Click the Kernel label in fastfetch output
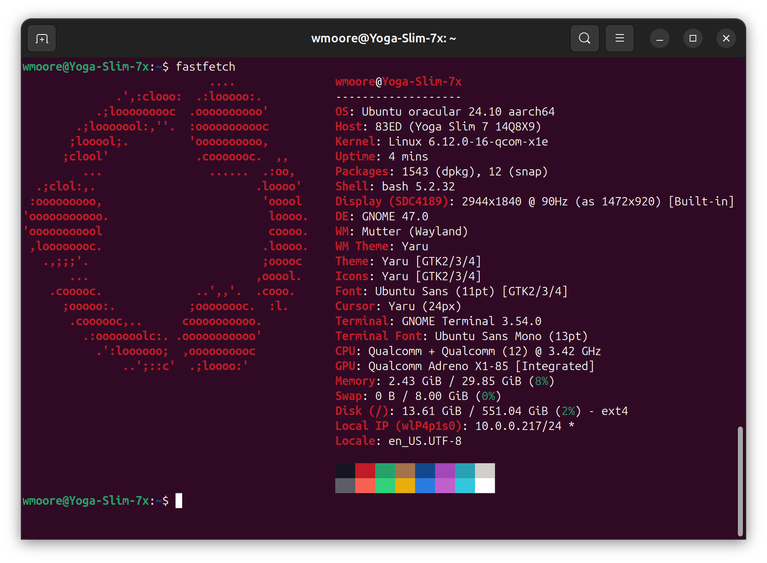This screenshot has width=767, height=563. [355, 141]
